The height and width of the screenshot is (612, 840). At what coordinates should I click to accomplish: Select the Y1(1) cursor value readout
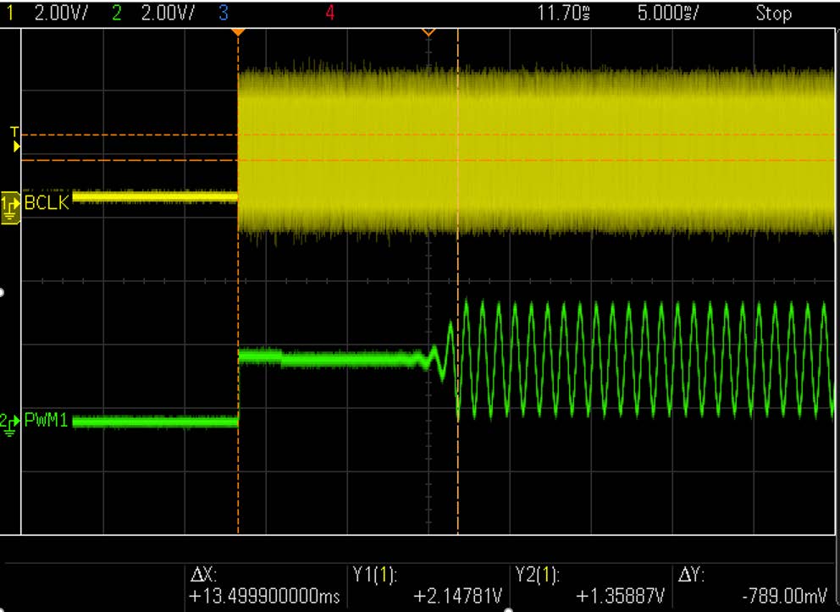tap(430, 587)
